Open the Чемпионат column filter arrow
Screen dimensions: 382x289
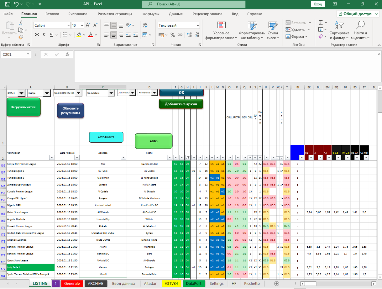52,157
